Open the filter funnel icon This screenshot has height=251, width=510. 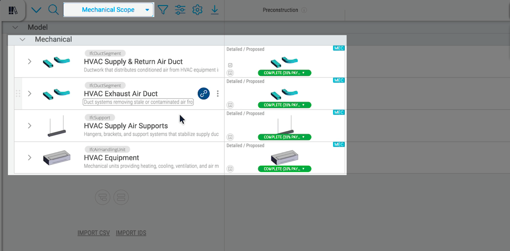163,10
